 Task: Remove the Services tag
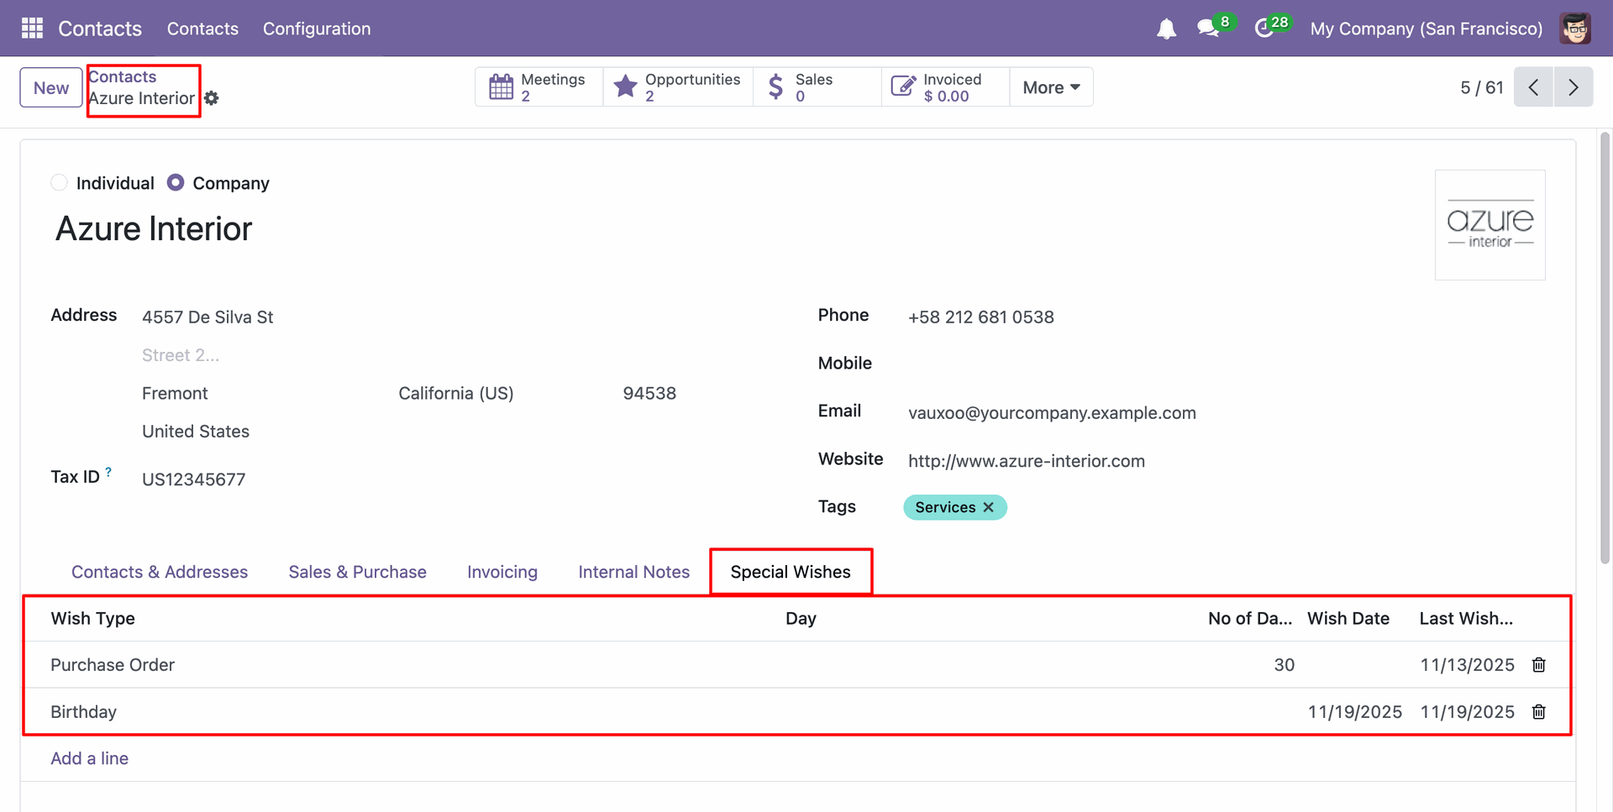(989, 507)
